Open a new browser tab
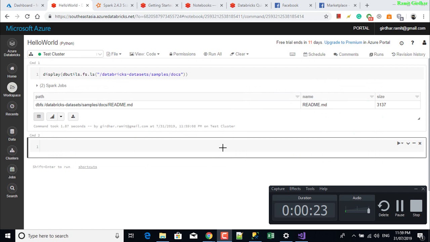430x242 pixels. 367,5
